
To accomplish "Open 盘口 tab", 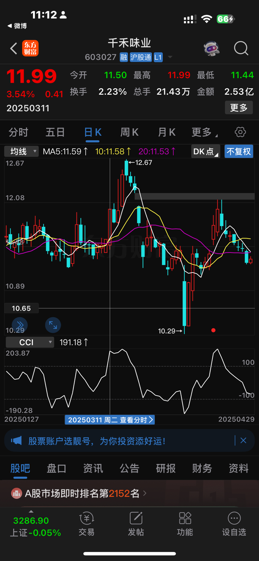I will [56, 468].
